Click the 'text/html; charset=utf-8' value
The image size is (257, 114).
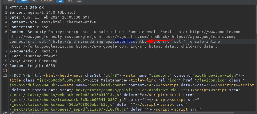coord(69,22)
